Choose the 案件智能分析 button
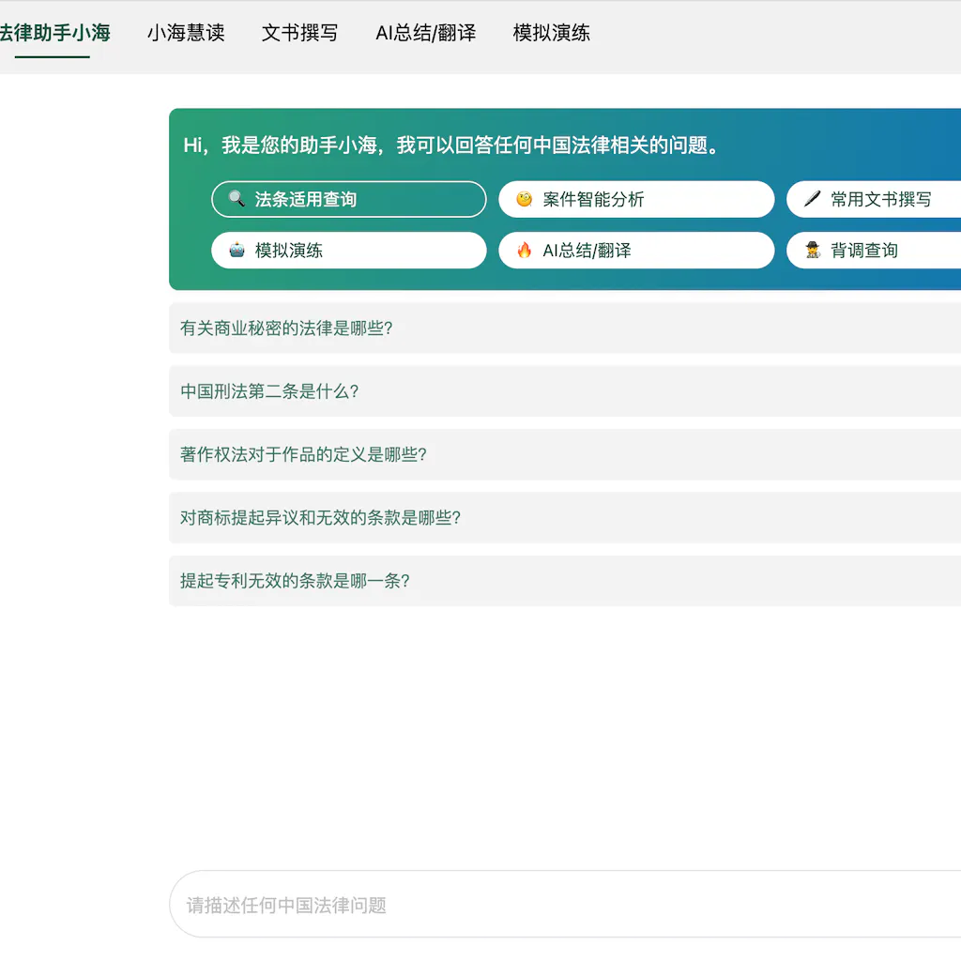Viewport: 961px width, 961px height. pos(636,199)
